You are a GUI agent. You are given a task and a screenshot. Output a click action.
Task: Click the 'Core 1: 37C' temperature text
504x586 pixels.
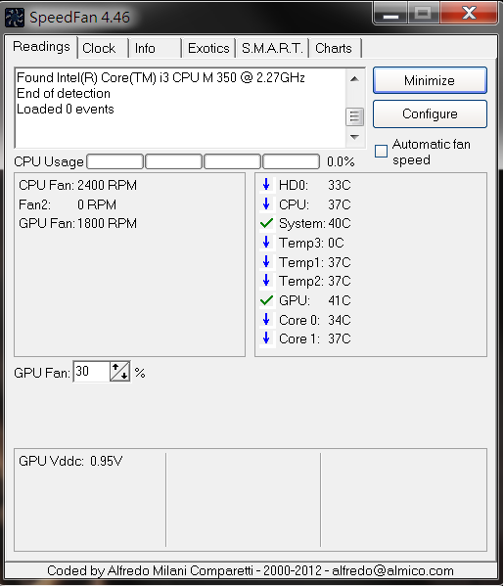315,338
